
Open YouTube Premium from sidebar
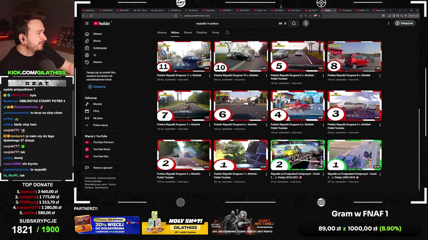click(103, 142)
